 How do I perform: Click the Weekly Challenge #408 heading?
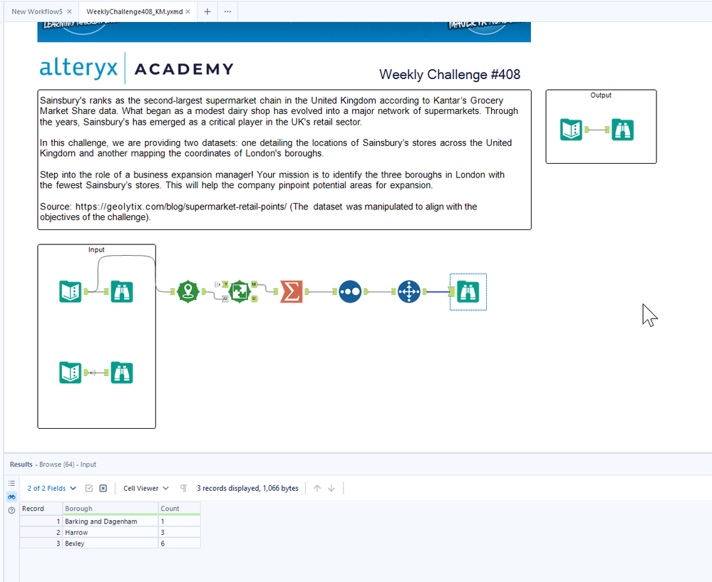450,75
